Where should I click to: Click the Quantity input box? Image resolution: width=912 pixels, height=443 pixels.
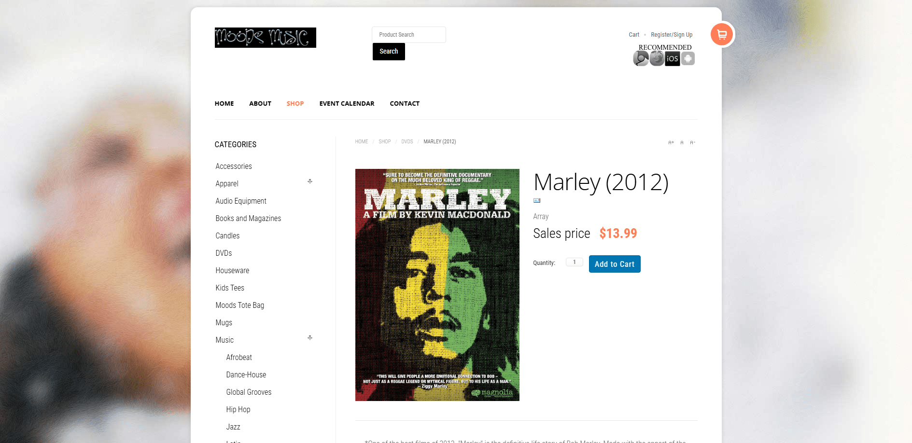pyautogui.click(x=574, y=262)
